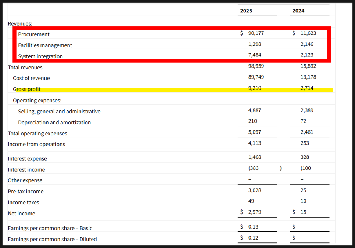Image resolution: width=355 pixels, height=248 pixels.
Task: Select the Revenues: heading label
Action: click(20, 24)
